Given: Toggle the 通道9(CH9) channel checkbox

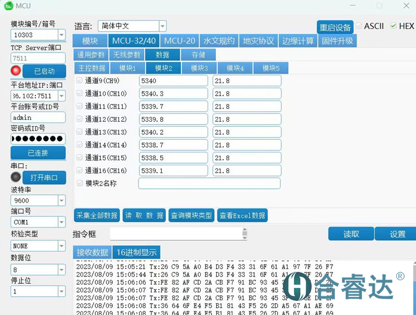Looking at the screenshot, I should click(x=79, y=81).
